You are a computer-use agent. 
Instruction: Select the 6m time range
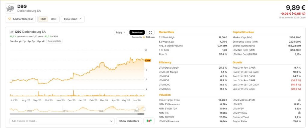point(16,41)
